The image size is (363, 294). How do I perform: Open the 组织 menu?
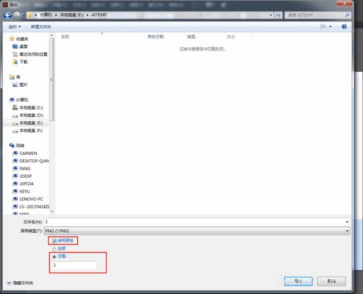[x=15, y=27]
